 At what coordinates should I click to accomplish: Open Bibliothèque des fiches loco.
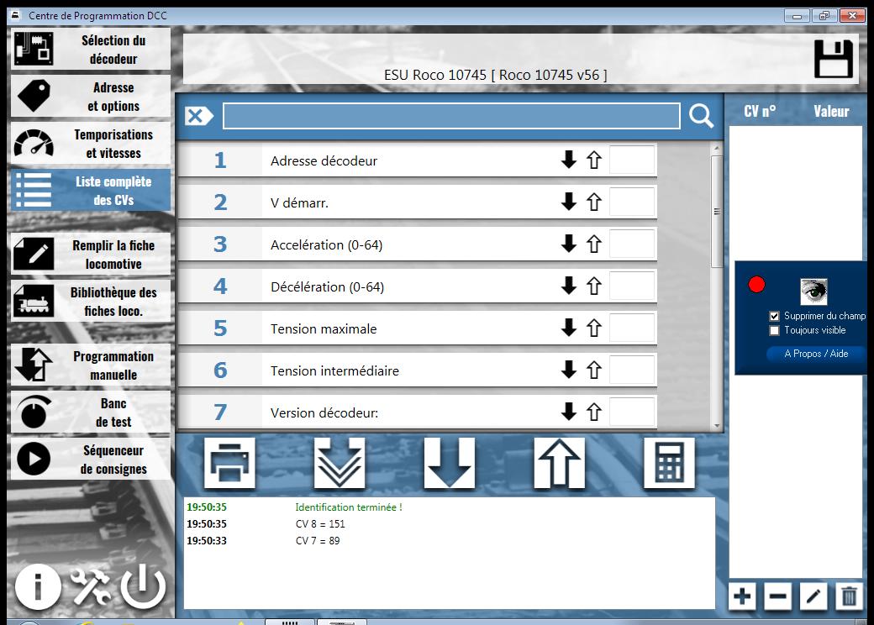point(91,302)
